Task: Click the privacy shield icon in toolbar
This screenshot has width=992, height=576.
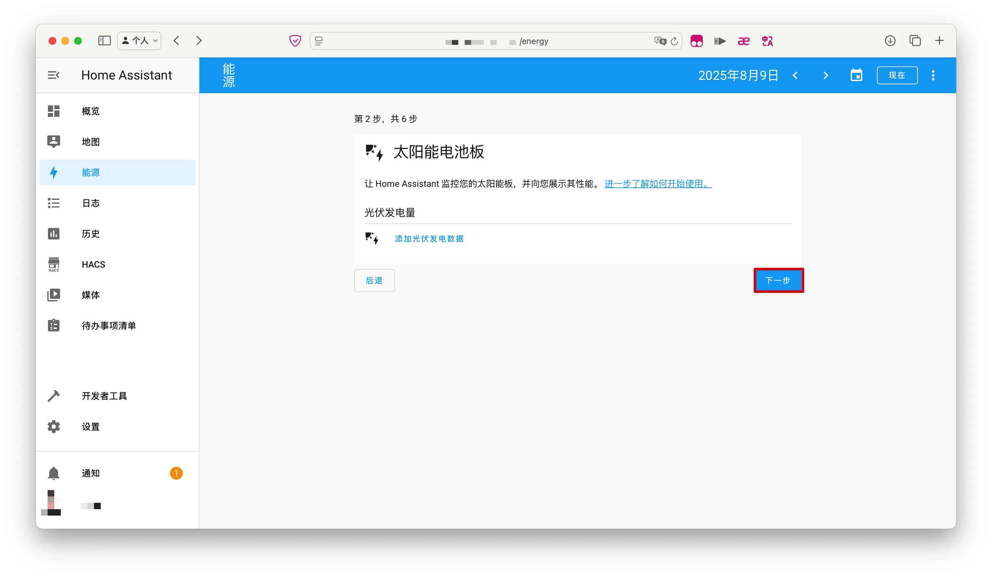Action: (x=295, y=41)
